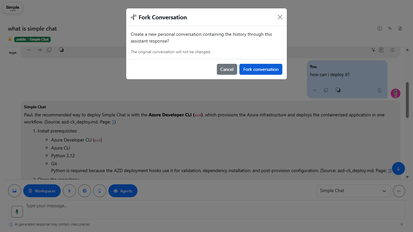
Task: Click the 'Python 3.12' list item text
Action: pyautogui.click(x=63, y=156)
